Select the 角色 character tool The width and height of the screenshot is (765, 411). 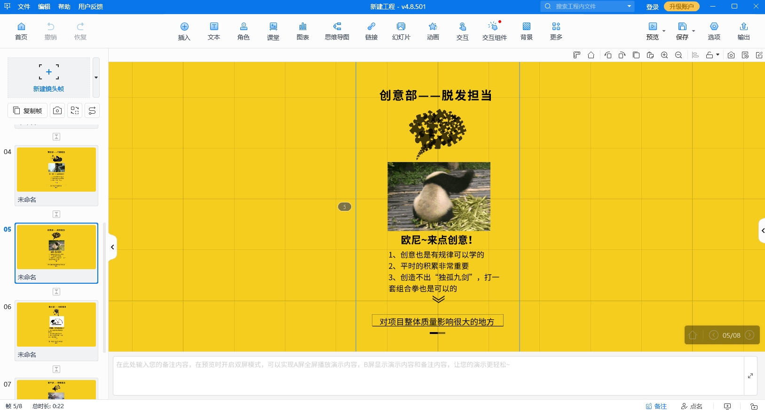[x=243, y=31]
